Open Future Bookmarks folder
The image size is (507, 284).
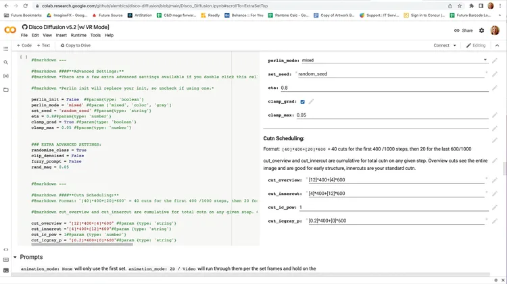pos(22,15)
